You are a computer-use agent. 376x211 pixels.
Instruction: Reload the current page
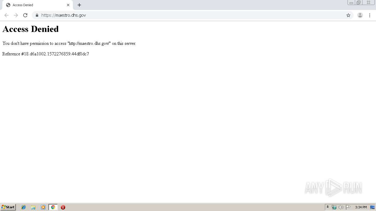[25, 15]
